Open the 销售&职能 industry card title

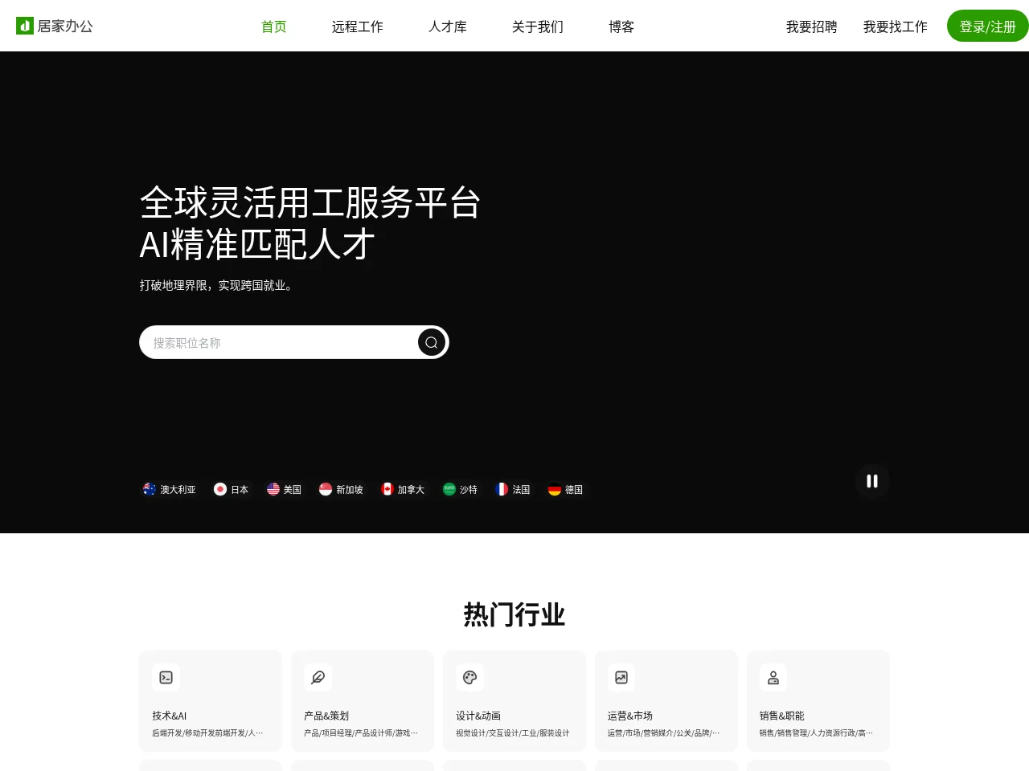[x=782, y=716]
